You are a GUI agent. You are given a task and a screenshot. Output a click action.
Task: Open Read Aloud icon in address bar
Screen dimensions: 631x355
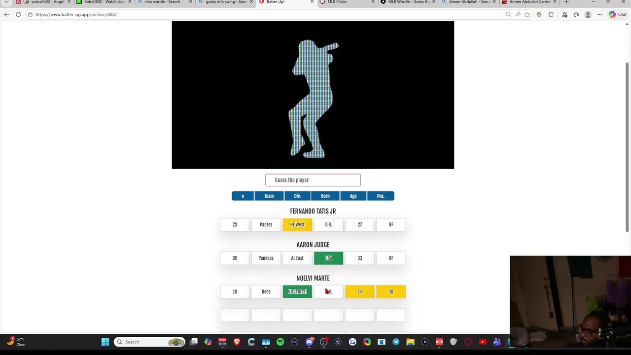pos(518,14)
